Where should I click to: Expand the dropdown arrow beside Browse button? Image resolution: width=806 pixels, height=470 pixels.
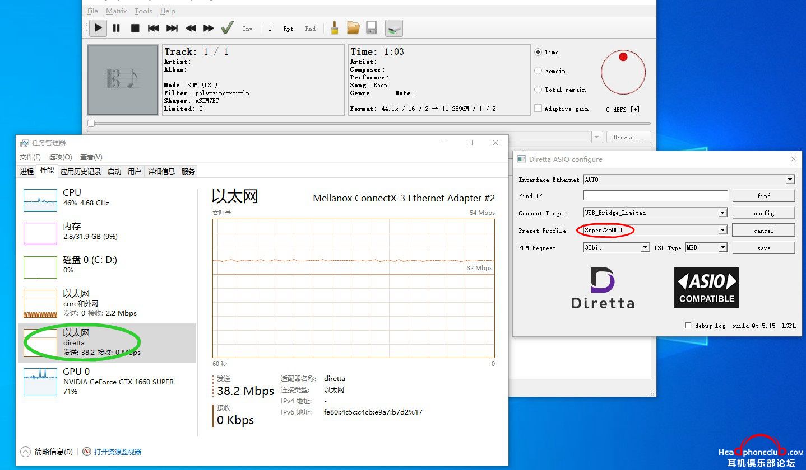[x=597, y=137]
